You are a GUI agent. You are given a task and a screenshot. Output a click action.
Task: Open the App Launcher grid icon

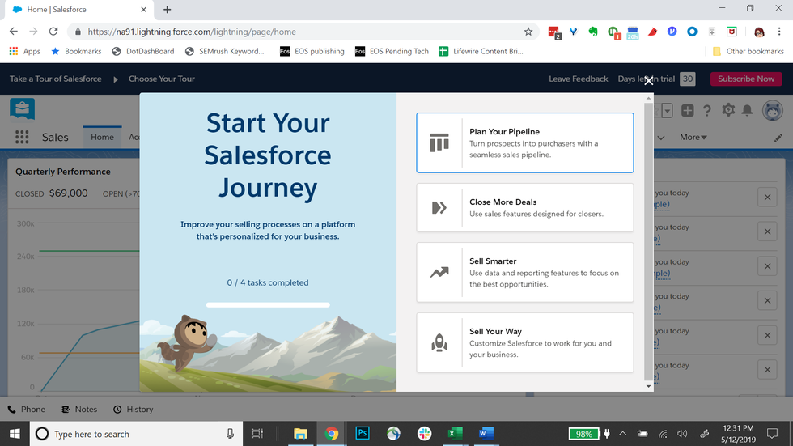tap(22, 137)
